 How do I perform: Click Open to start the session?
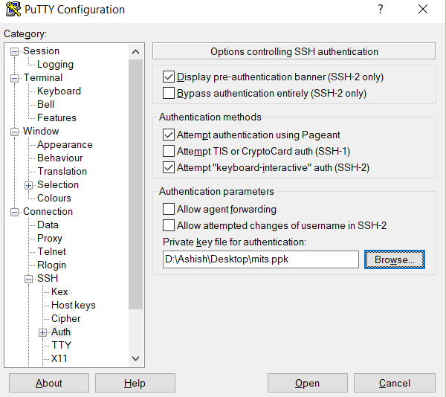coord(308,383)
